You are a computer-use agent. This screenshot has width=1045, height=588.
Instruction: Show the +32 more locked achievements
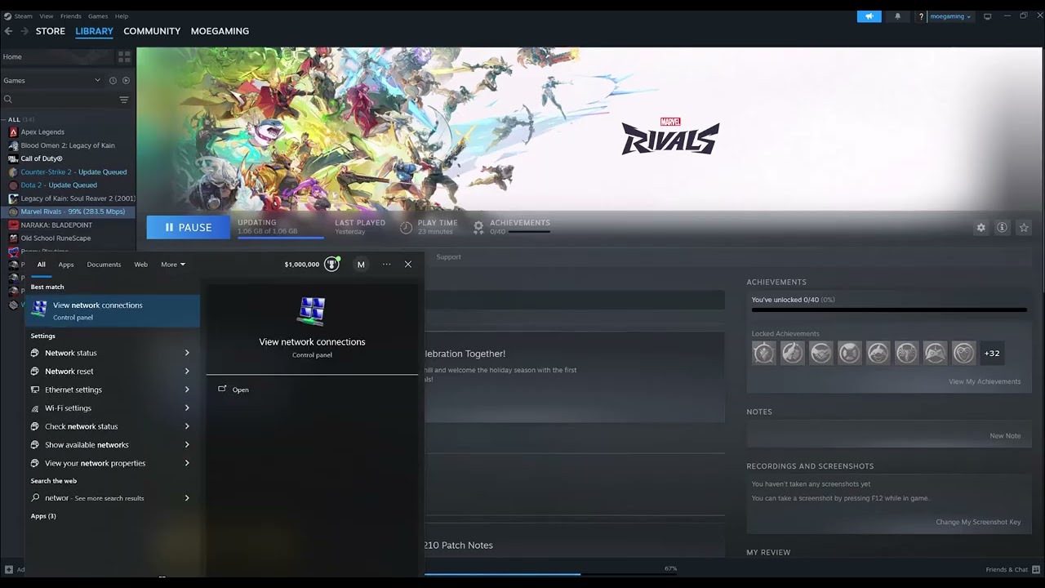pyautogui.click(x=992, y=353)
